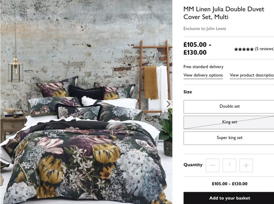Show the next product image arrow
Image resolution: width=274 pixels, height=204 pixels.
point(168,104)
